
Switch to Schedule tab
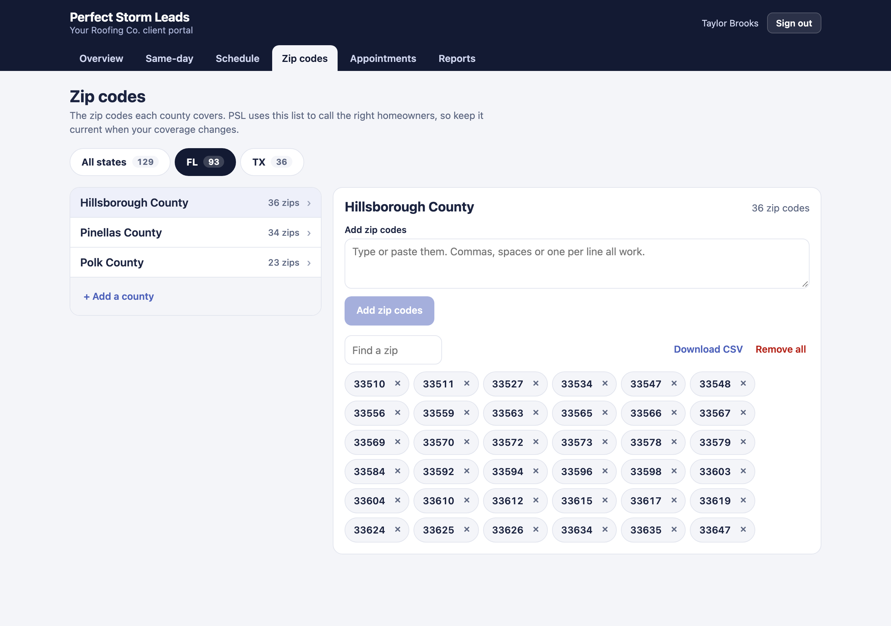237,58
